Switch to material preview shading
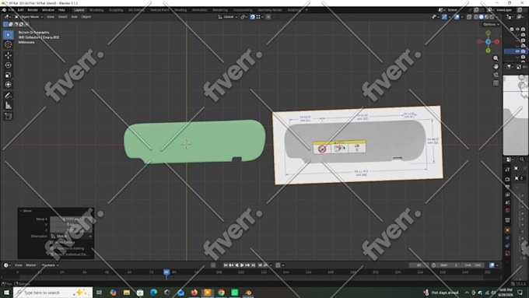 click(486, 16)
